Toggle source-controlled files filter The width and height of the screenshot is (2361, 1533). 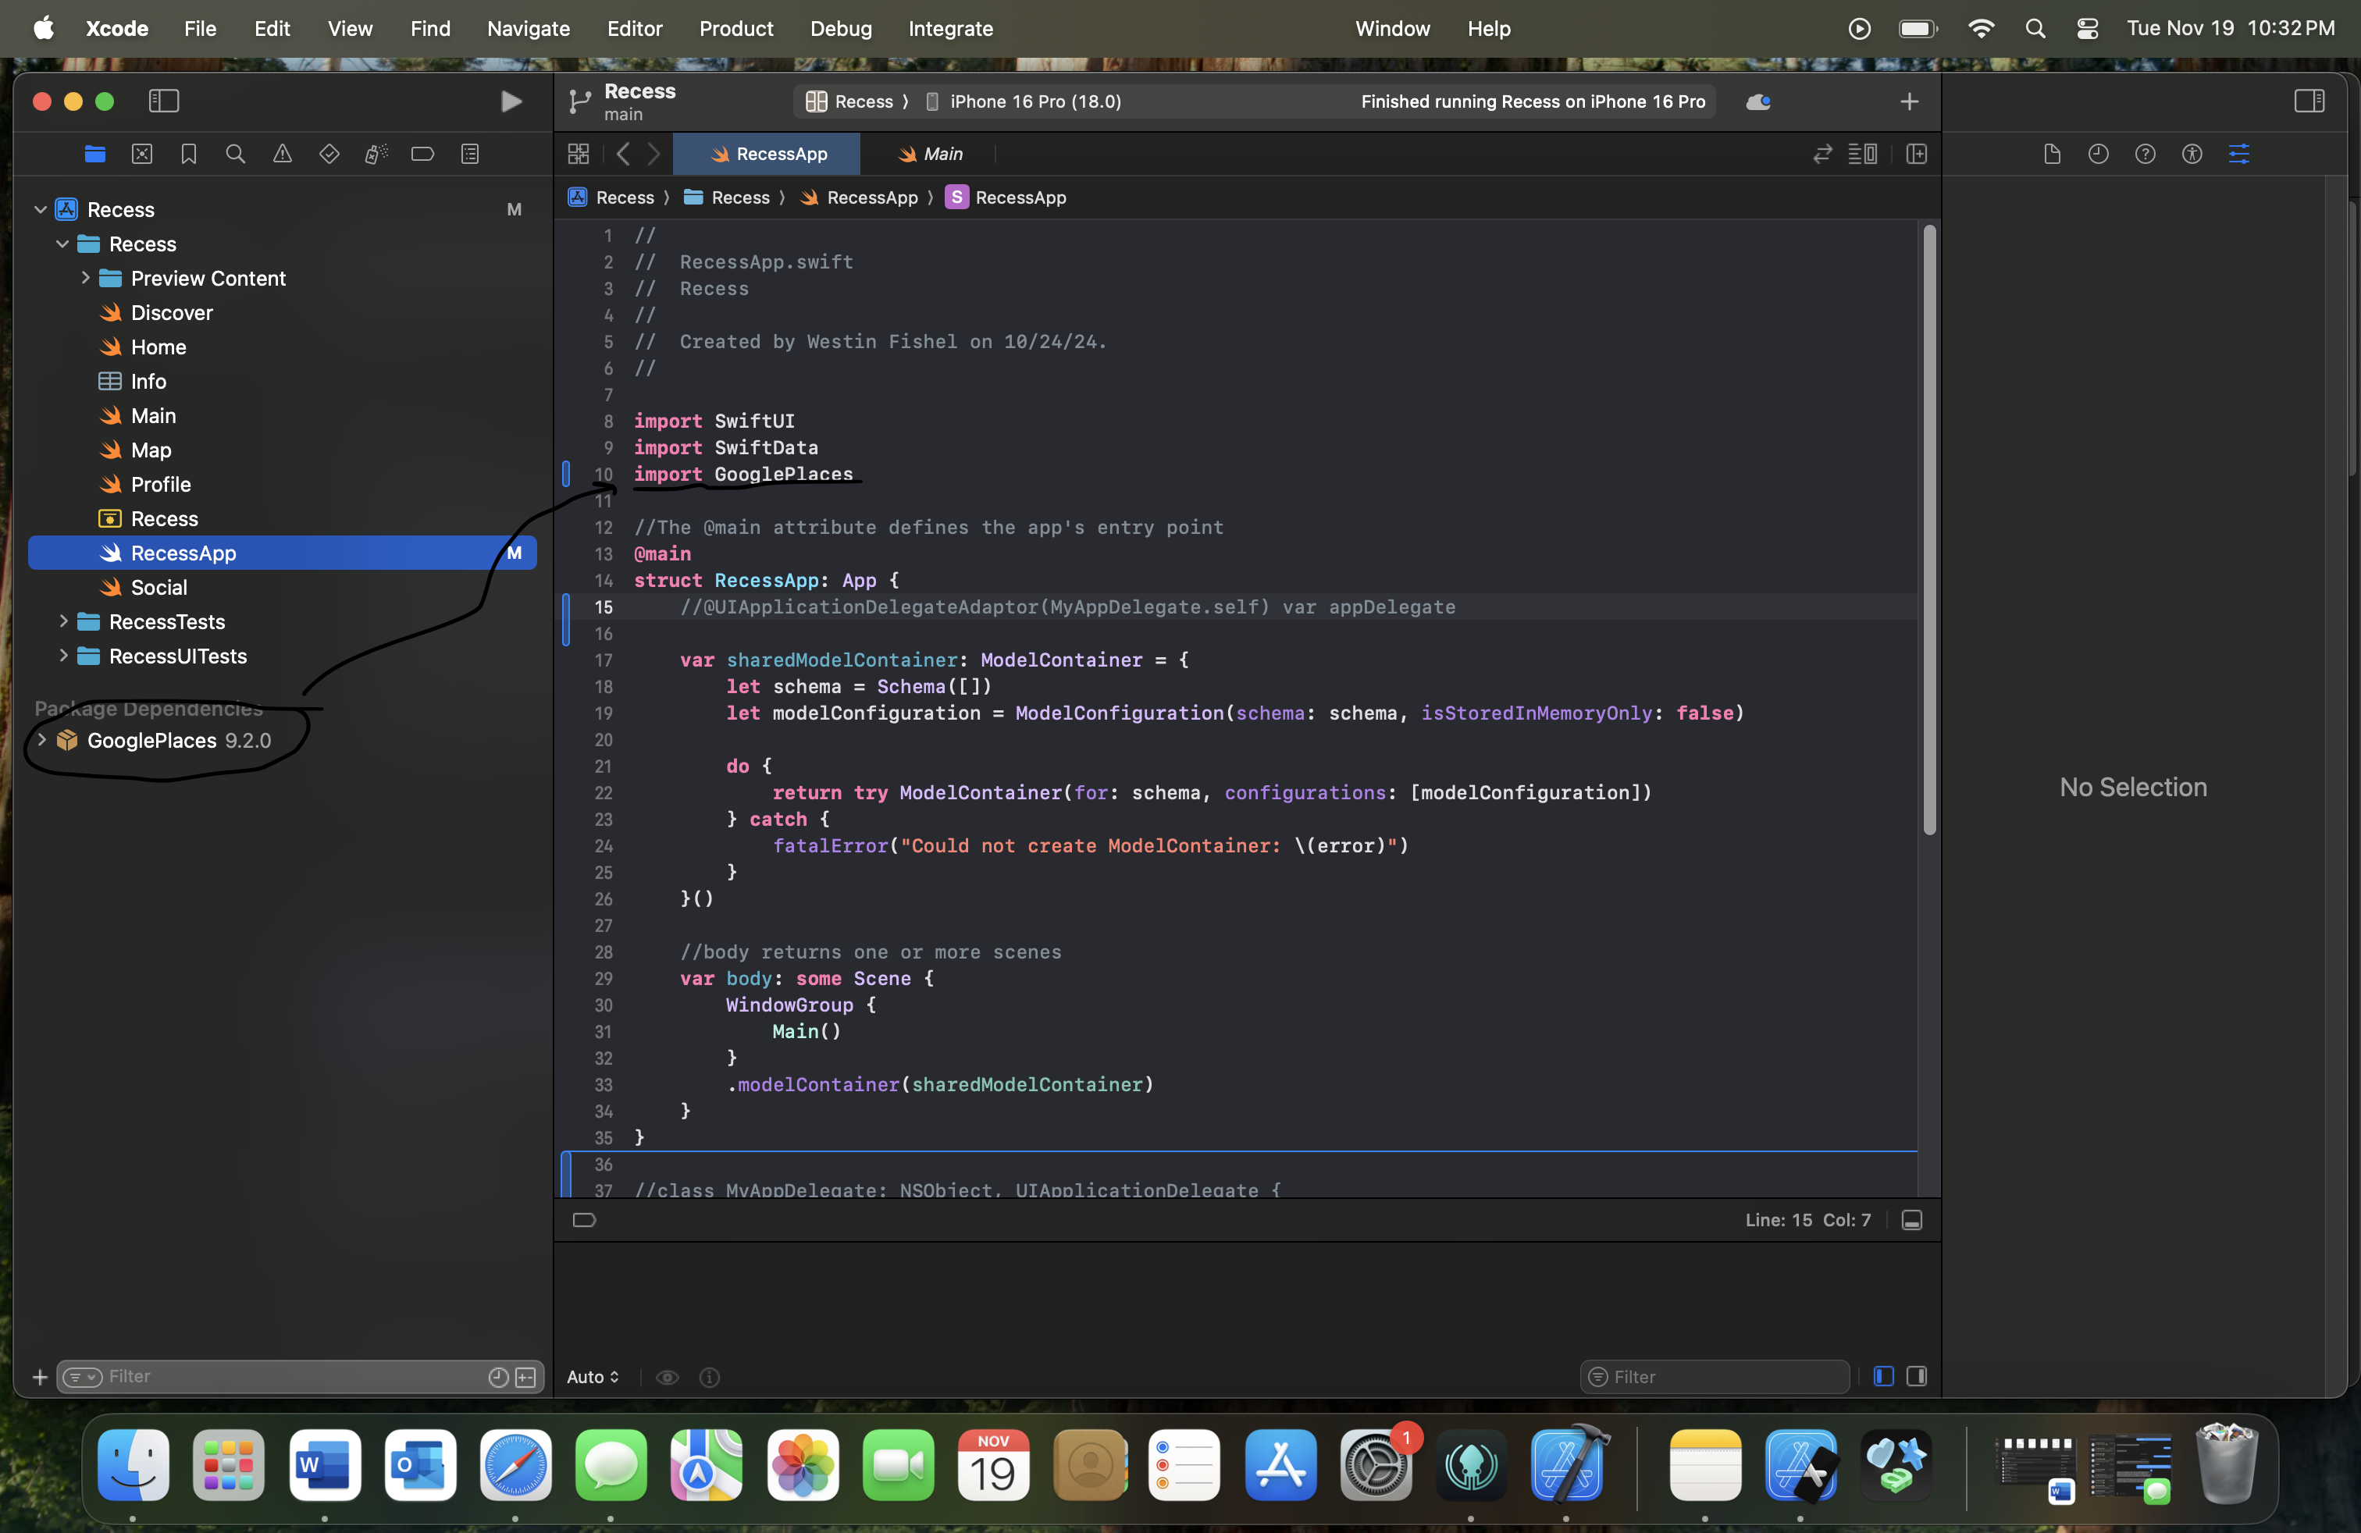click(525, 1376)
